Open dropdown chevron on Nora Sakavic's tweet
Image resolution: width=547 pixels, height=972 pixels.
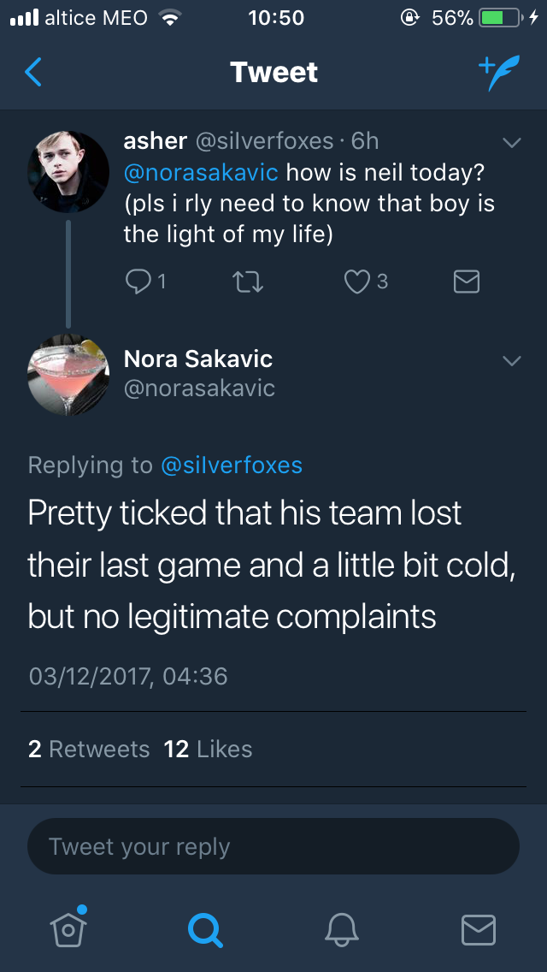[x=511, y=361]
